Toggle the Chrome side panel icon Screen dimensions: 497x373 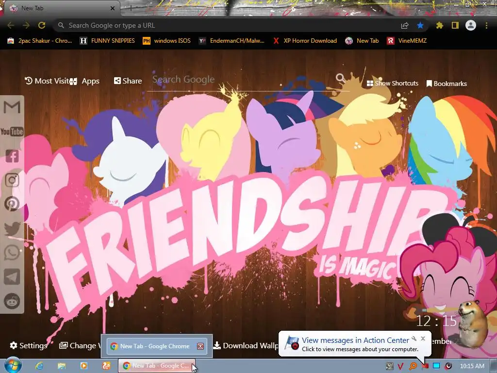click(455, 25)
